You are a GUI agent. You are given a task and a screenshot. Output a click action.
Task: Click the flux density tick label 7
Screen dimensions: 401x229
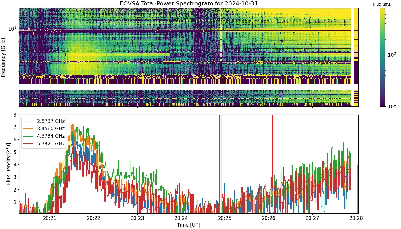click(x=16, y=127)
